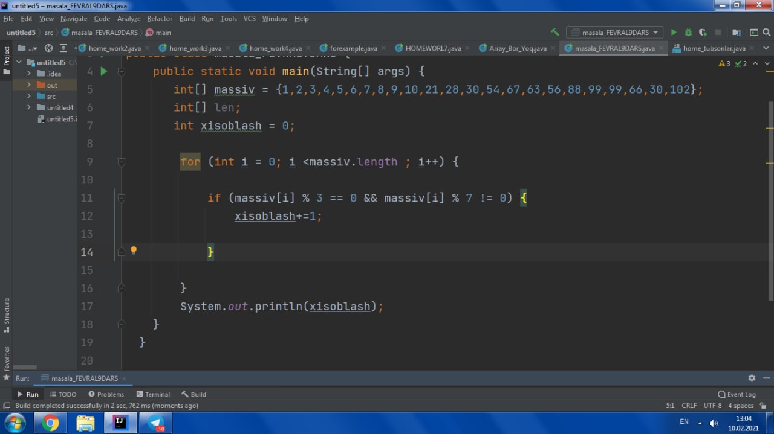The height and width of the screenshot is (434, 774).
Task: Change the UTF-8 file encoding in the status bar
Action: [712, 406]
